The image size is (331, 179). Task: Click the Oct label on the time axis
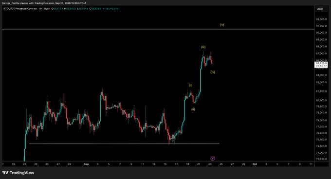[x=255, y=164]
